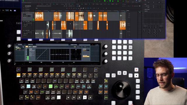Viewport: 187px width, 105px height.
Task: Hit the track bank down-arrow key
Action: click(96, 75)
